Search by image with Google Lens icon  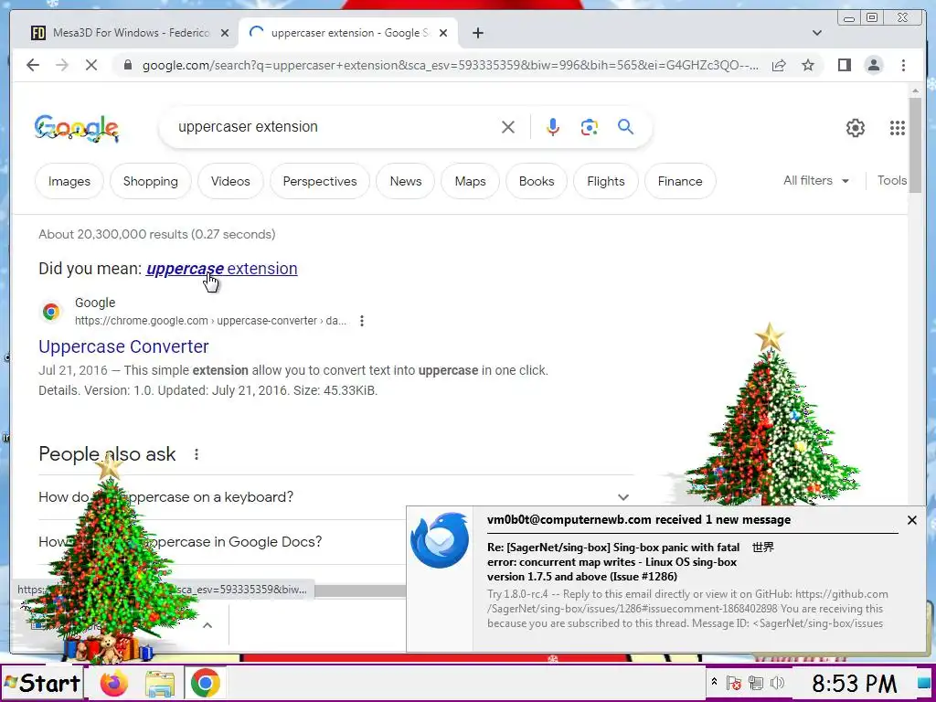[x=590, y=126]
